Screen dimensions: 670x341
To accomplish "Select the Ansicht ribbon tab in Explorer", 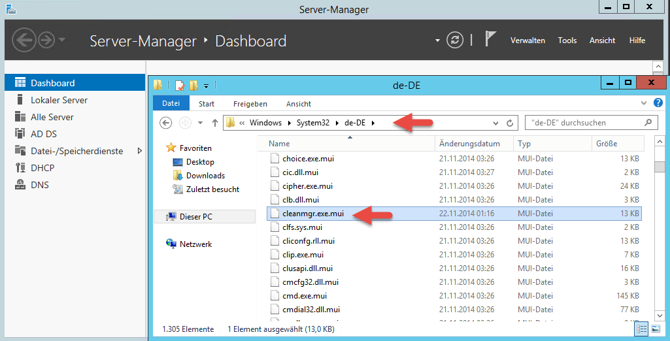I will pyautogui.click(x=298, y=104).
